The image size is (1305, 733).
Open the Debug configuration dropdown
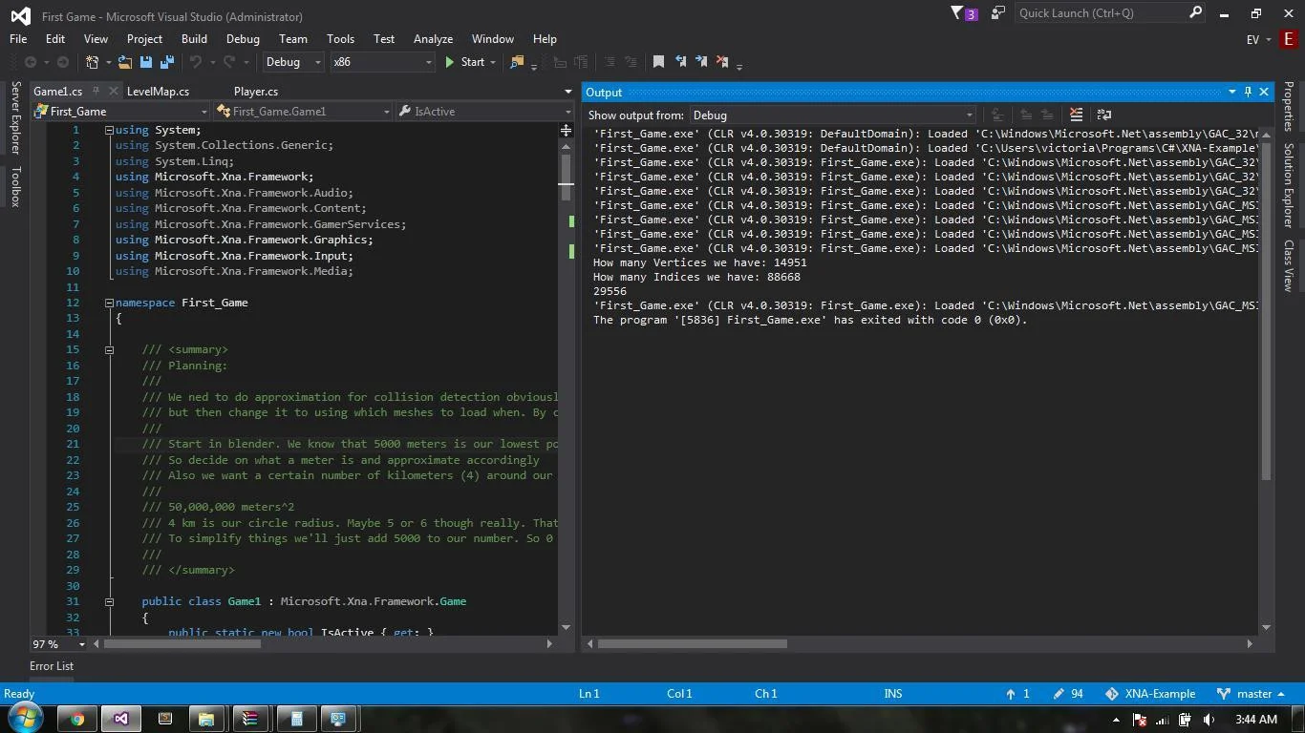[x=293, y=62]
